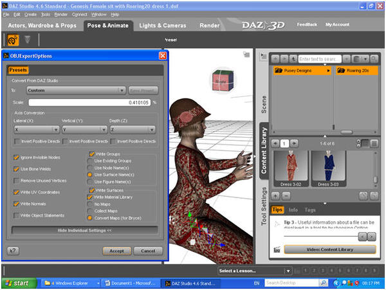Open the Render menu
The width and height of the screenshot is (386, 290).
[x=61, y=15]
